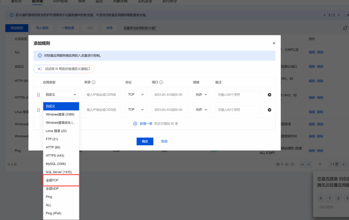Viewport: 349px width, 220px height.
Task: Click second row source IP input field
Action: point(102,109)
